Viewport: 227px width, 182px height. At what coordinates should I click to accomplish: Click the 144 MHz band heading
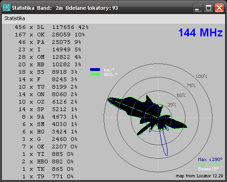tap(200, 33)
